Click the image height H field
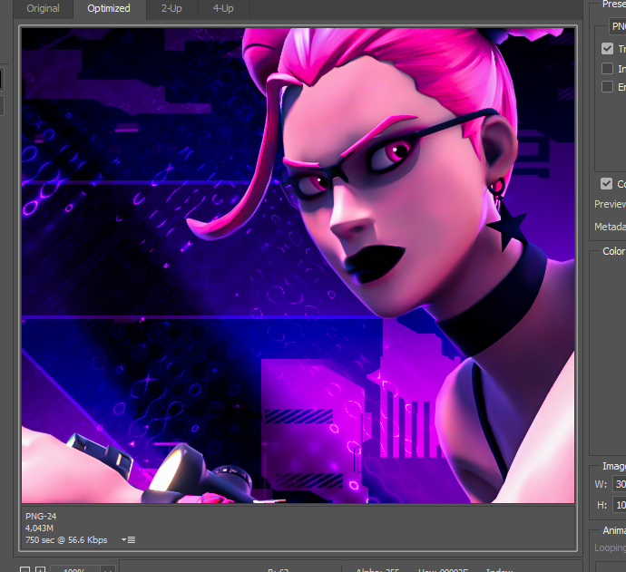 tap(620, 505)
